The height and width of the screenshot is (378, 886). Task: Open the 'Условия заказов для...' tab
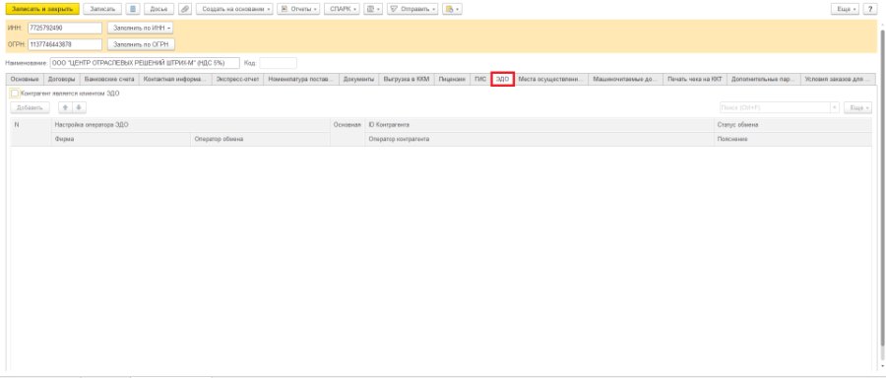coord(838,80)
